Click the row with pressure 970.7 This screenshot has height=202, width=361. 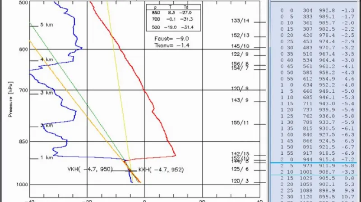315,47
